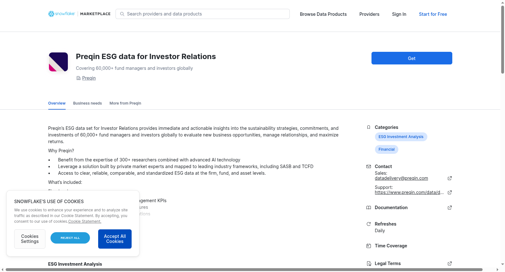Open Documentation via its external link icon
This screenshot has width=505, height=272.
point(450,208)
